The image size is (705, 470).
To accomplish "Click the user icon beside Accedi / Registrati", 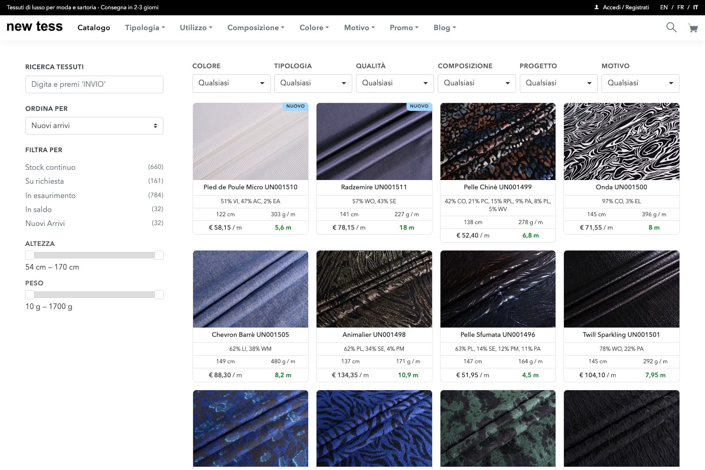I will [596, 7].
